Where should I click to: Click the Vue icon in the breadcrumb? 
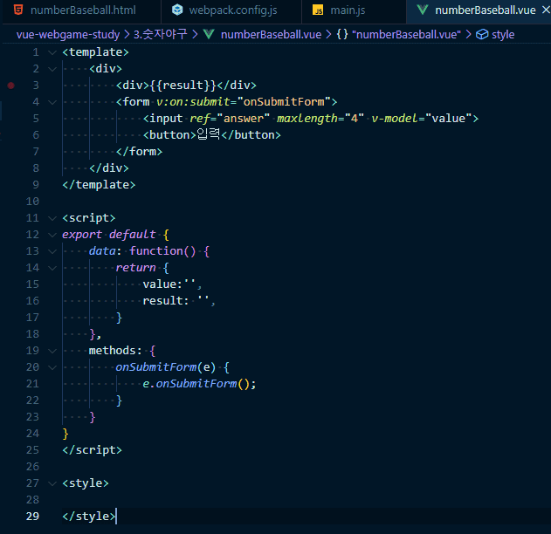(x=209, y=34)
